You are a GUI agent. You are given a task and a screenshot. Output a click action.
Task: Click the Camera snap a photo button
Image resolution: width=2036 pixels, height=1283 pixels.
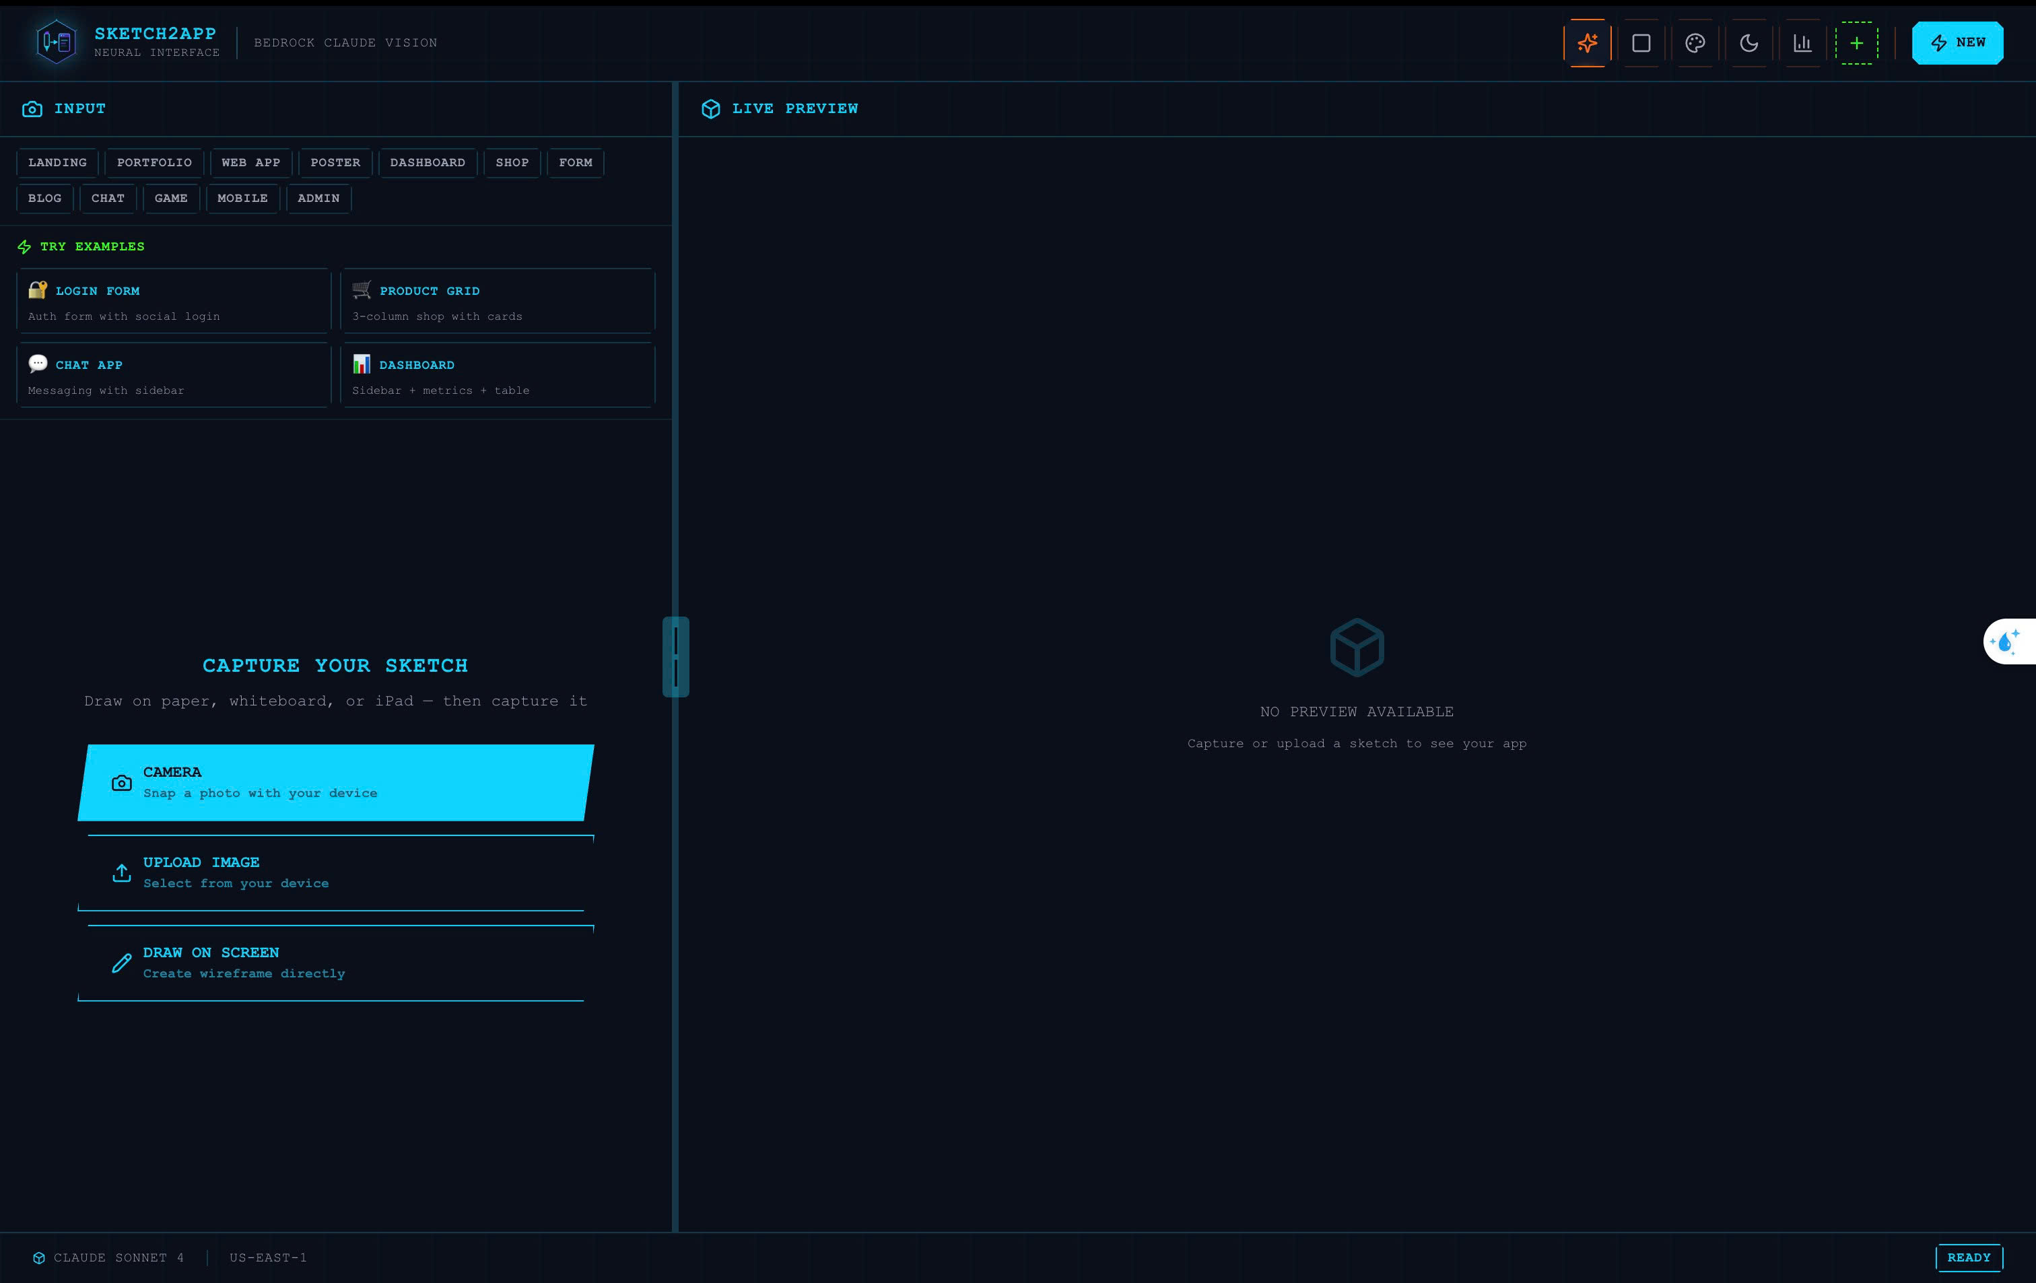(336, 783)
